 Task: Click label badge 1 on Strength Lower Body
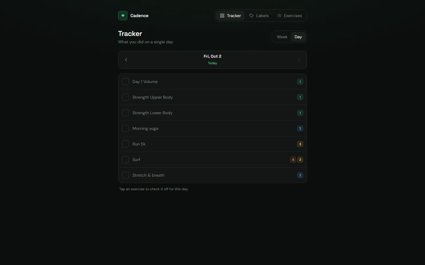pos(300,113)
